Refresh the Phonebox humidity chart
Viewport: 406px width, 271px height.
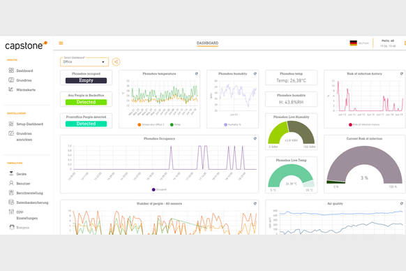255,74
